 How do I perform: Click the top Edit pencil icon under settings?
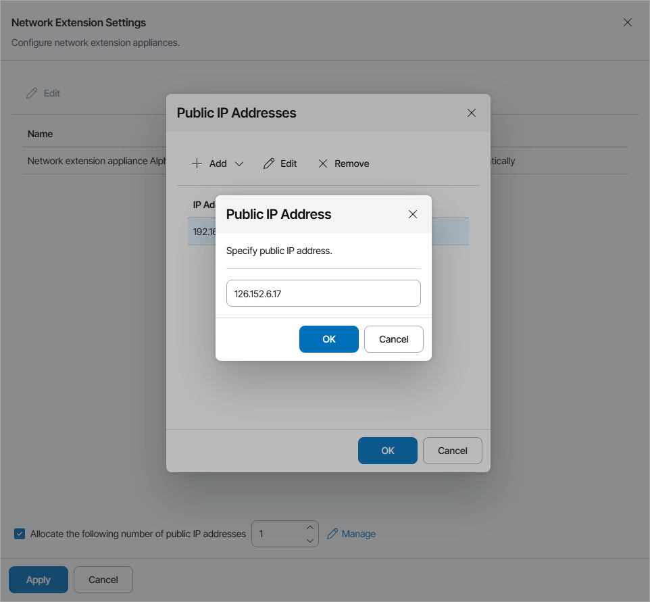tap(32, 93)
